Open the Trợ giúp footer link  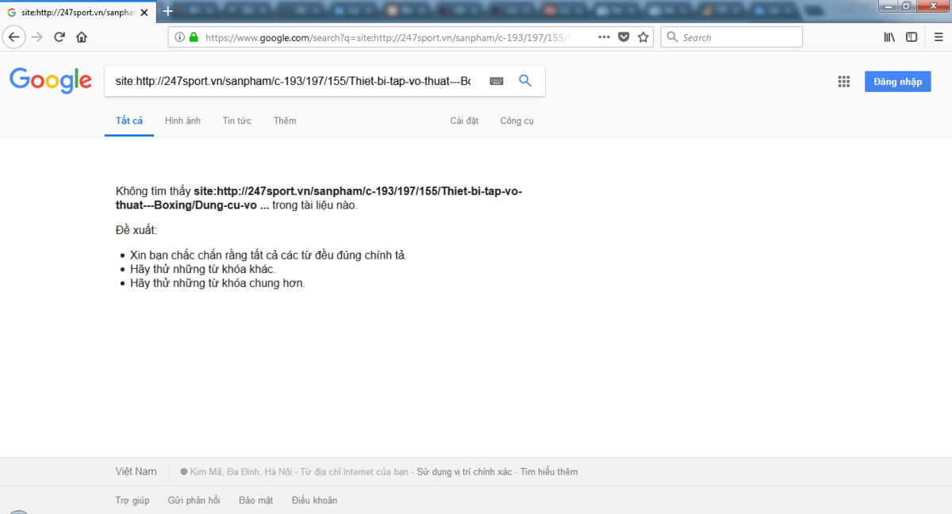(132, 501)
